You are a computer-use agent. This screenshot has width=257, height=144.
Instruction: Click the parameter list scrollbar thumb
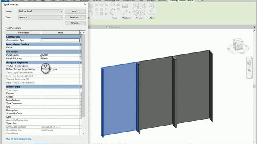click(x=84, y=76)
